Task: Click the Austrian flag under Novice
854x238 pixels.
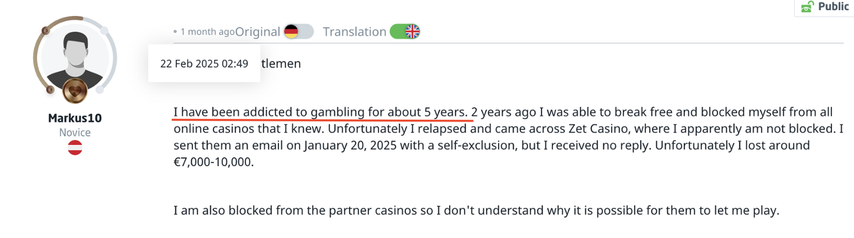Action: (x=75, y=148)
